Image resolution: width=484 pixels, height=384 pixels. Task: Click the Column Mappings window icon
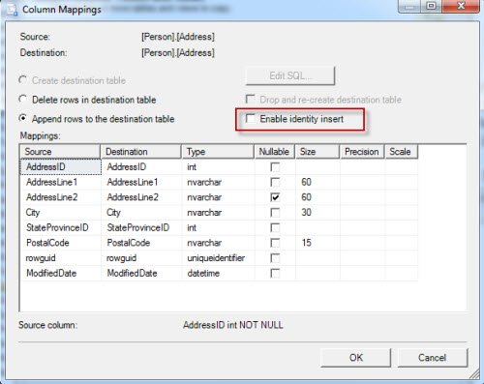pyautogui.click(x=13, y=10)
